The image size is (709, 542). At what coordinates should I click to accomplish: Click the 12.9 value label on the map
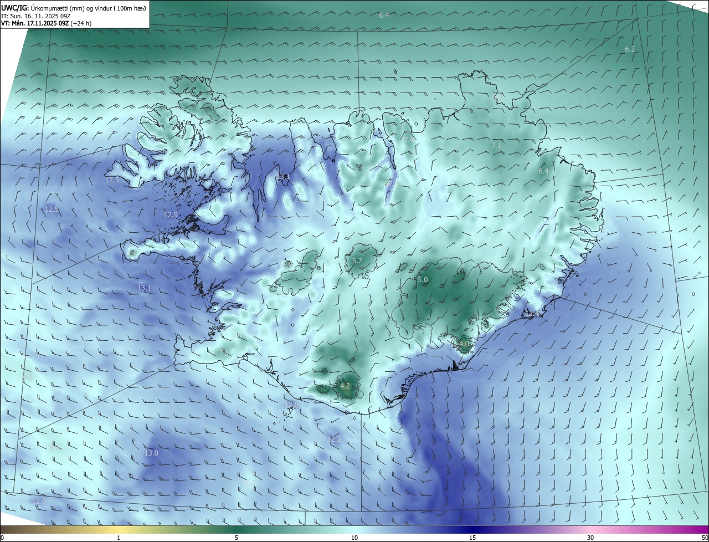pos(171,214)
